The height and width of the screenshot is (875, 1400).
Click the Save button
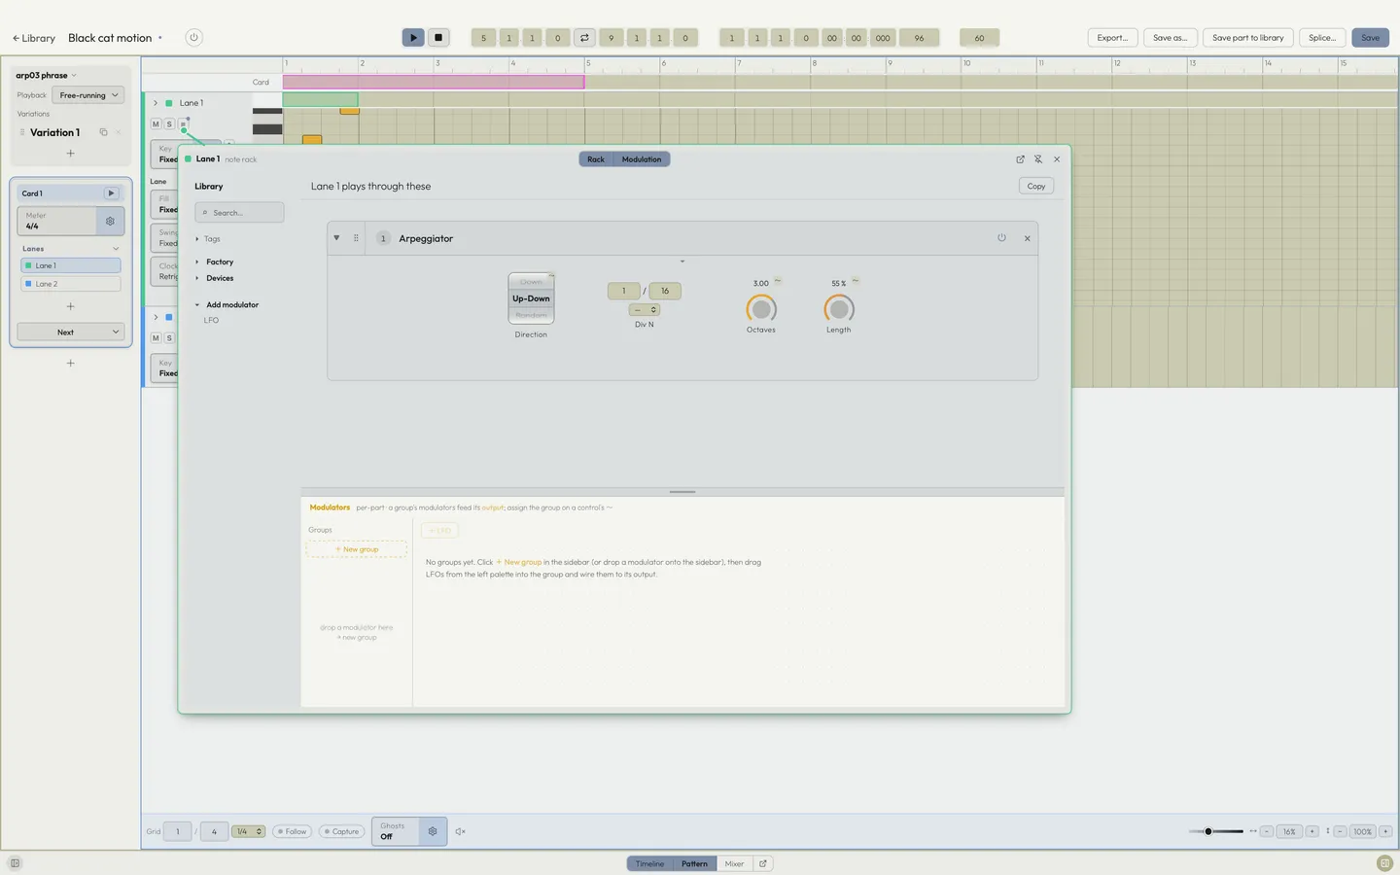pyautogui.click(x=1370, y=38)
